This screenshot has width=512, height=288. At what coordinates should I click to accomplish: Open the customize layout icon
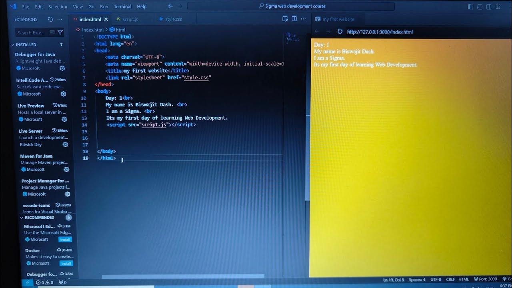(498, 7)
